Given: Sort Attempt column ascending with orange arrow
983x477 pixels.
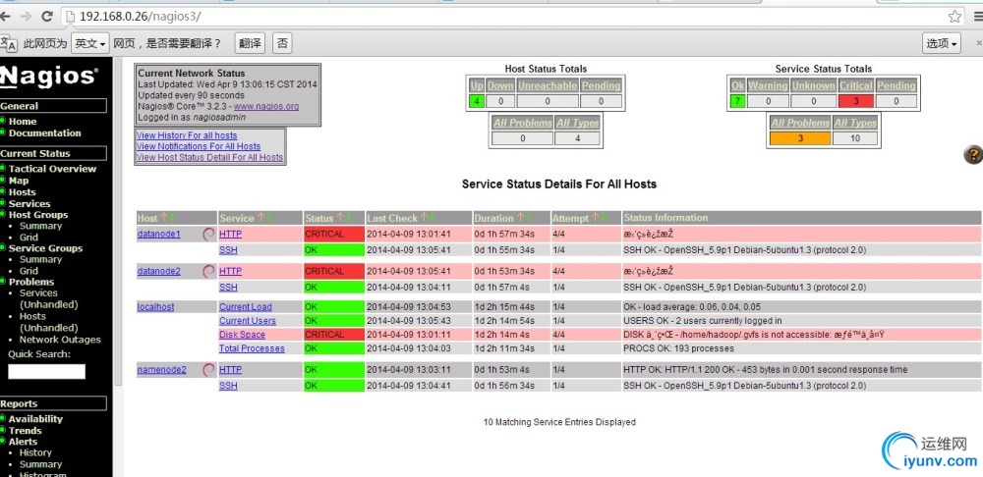Looking at the screenshot, I should [x=596, y=217].
